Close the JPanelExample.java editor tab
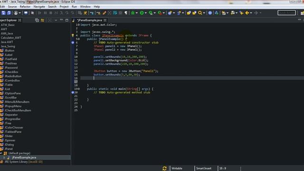 (x=105, y=20)
